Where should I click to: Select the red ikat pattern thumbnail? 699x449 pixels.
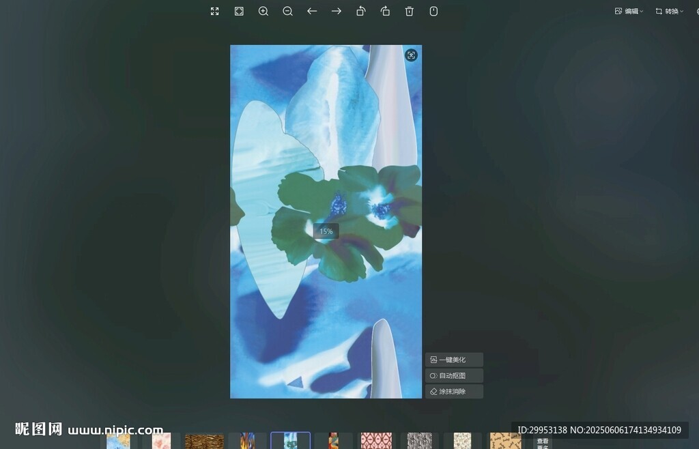(x=376, y=441)
